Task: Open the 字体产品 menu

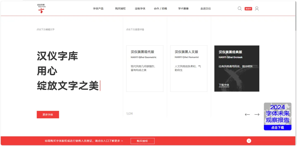Action: pyautogui.click(x=98, y=9)
